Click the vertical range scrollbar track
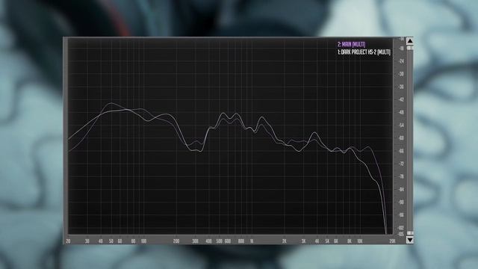The height and width of the screenshot is (269, 478). tap(410, 140)
